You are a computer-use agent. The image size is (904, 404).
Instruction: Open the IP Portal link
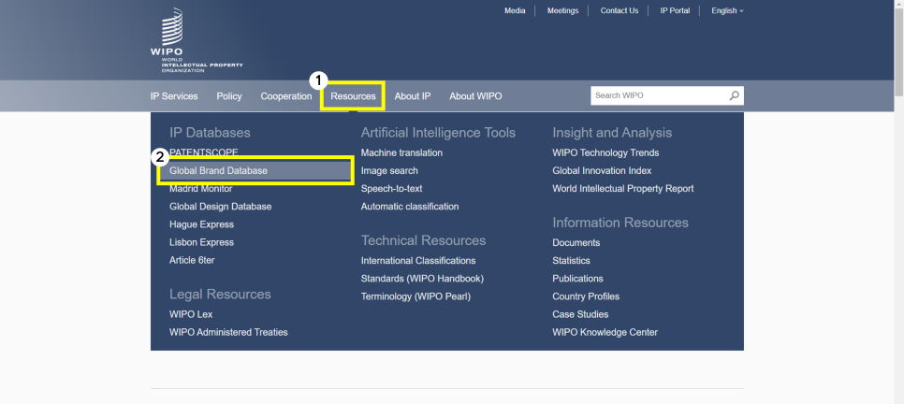[675, 10]
